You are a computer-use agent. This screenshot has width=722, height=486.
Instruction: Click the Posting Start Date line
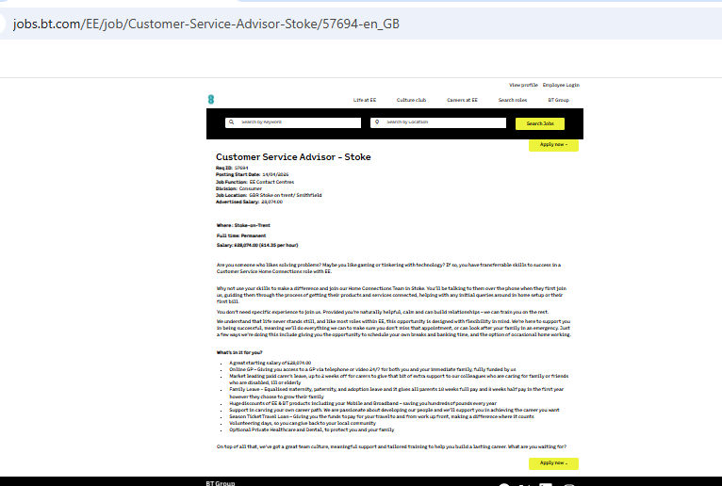253,175
